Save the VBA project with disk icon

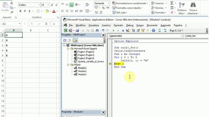[x=77, y=31]
